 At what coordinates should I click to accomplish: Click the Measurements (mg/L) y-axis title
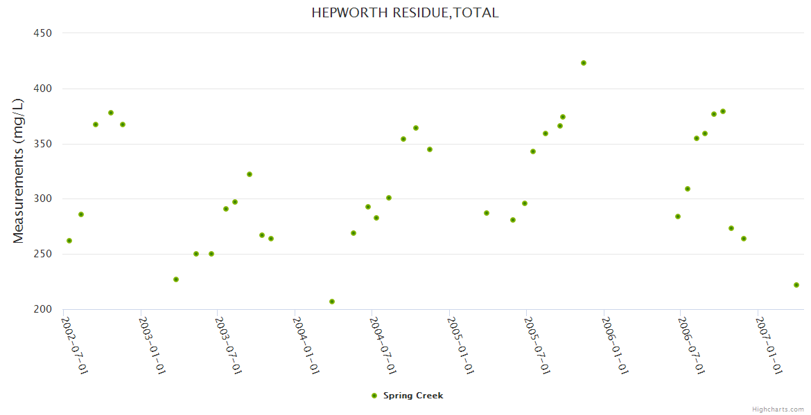click(x=19, y=171)
